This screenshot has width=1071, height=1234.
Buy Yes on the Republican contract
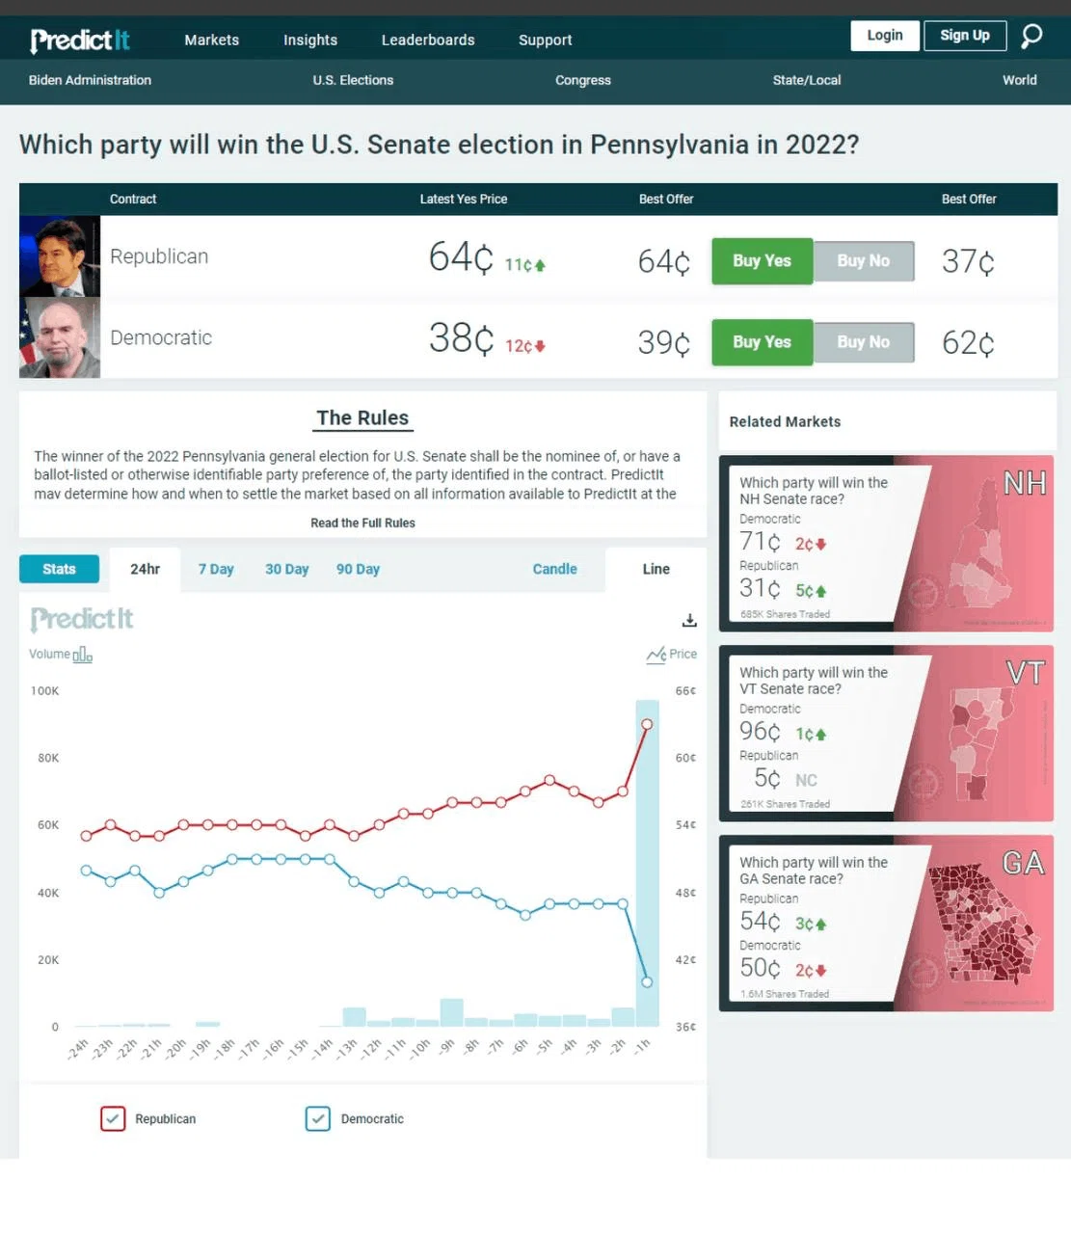(x=762, y=260)
